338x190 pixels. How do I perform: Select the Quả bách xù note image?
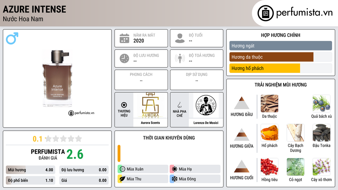321,103
